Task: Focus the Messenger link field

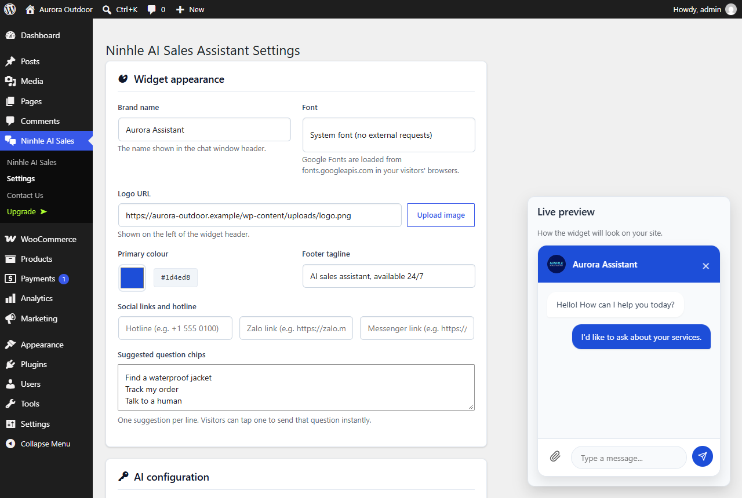Action: click(417, 328)
